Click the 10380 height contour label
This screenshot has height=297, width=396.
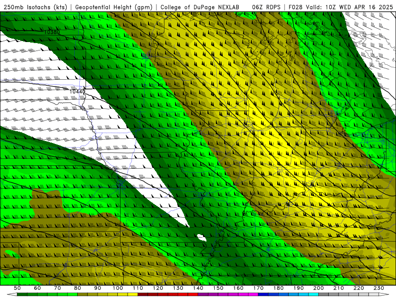pos(52,32)
